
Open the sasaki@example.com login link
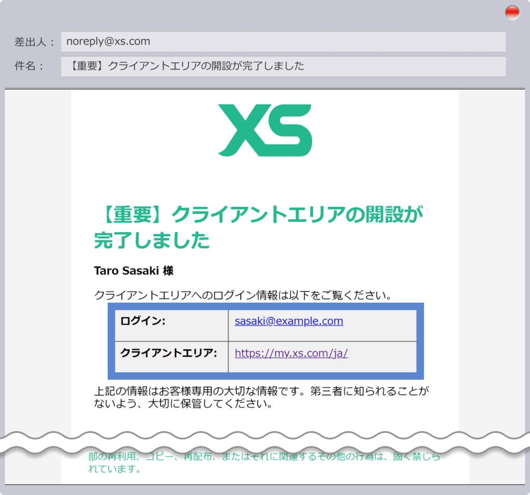(289, 321)
